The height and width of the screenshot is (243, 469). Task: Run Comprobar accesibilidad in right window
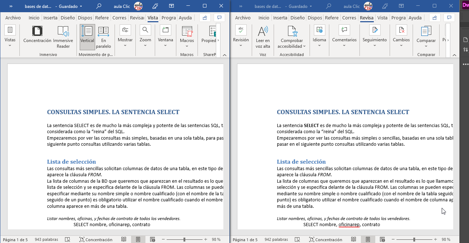(x=292, y=37)
